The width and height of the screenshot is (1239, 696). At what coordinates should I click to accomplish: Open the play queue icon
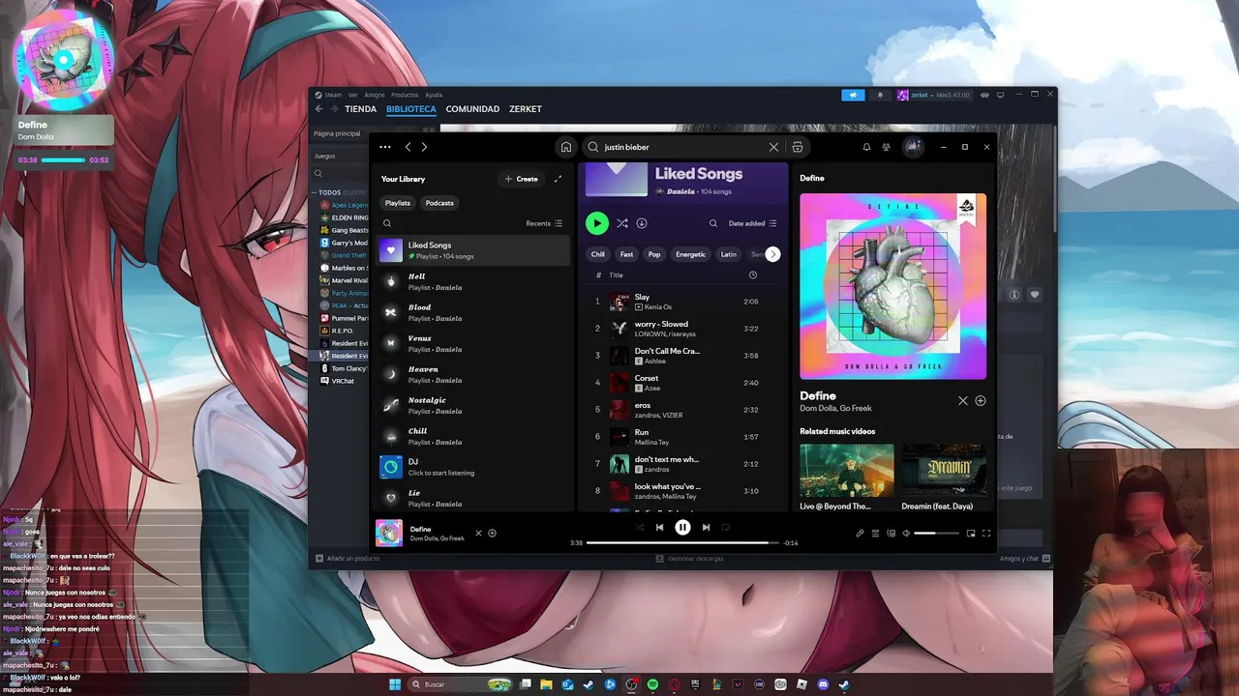tap(876, 533)
